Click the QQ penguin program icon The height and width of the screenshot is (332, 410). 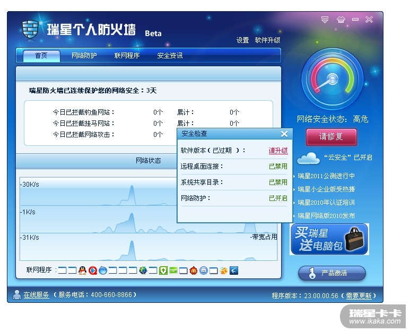pyautogui.click(x=82, y=270)
